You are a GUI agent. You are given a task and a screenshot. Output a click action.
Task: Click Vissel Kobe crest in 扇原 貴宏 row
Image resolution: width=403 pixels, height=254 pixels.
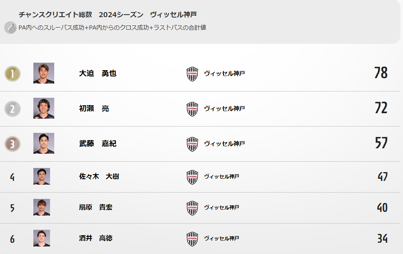tap(192, 208)
